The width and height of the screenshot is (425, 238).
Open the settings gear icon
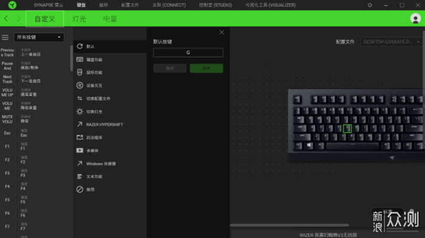pos(370,5)
